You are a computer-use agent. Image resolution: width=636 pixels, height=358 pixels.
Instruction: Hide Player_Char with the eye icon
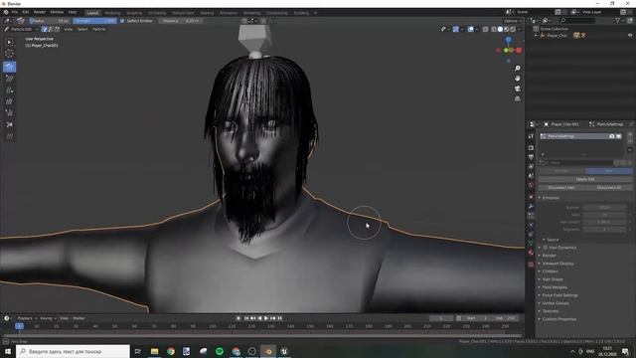point(630,36)
